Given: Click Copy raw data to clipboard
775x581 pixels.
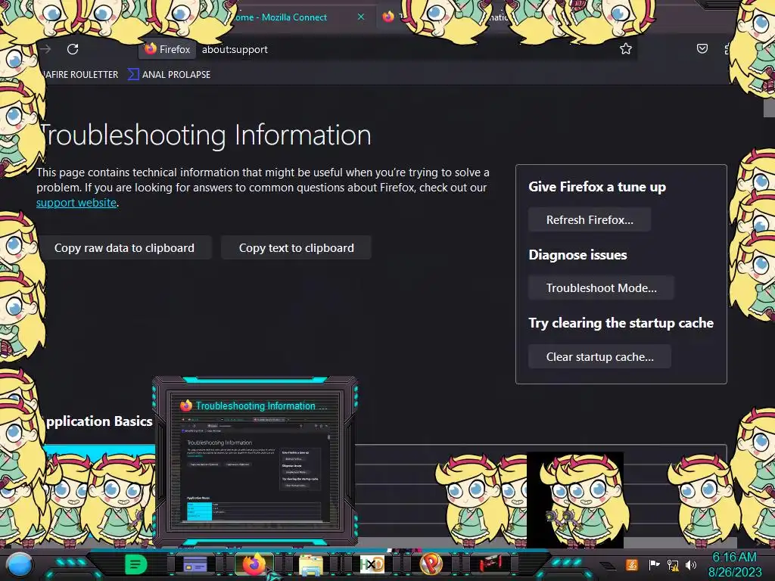Looking at the screenshot, I should 124,248.
